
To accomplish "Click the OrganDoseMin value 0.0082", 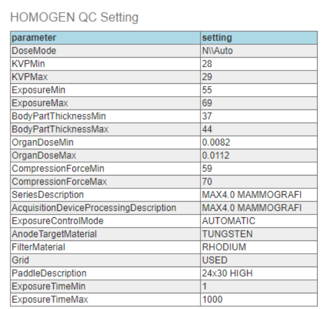I will pyautogui.click(x=216, y=142).
